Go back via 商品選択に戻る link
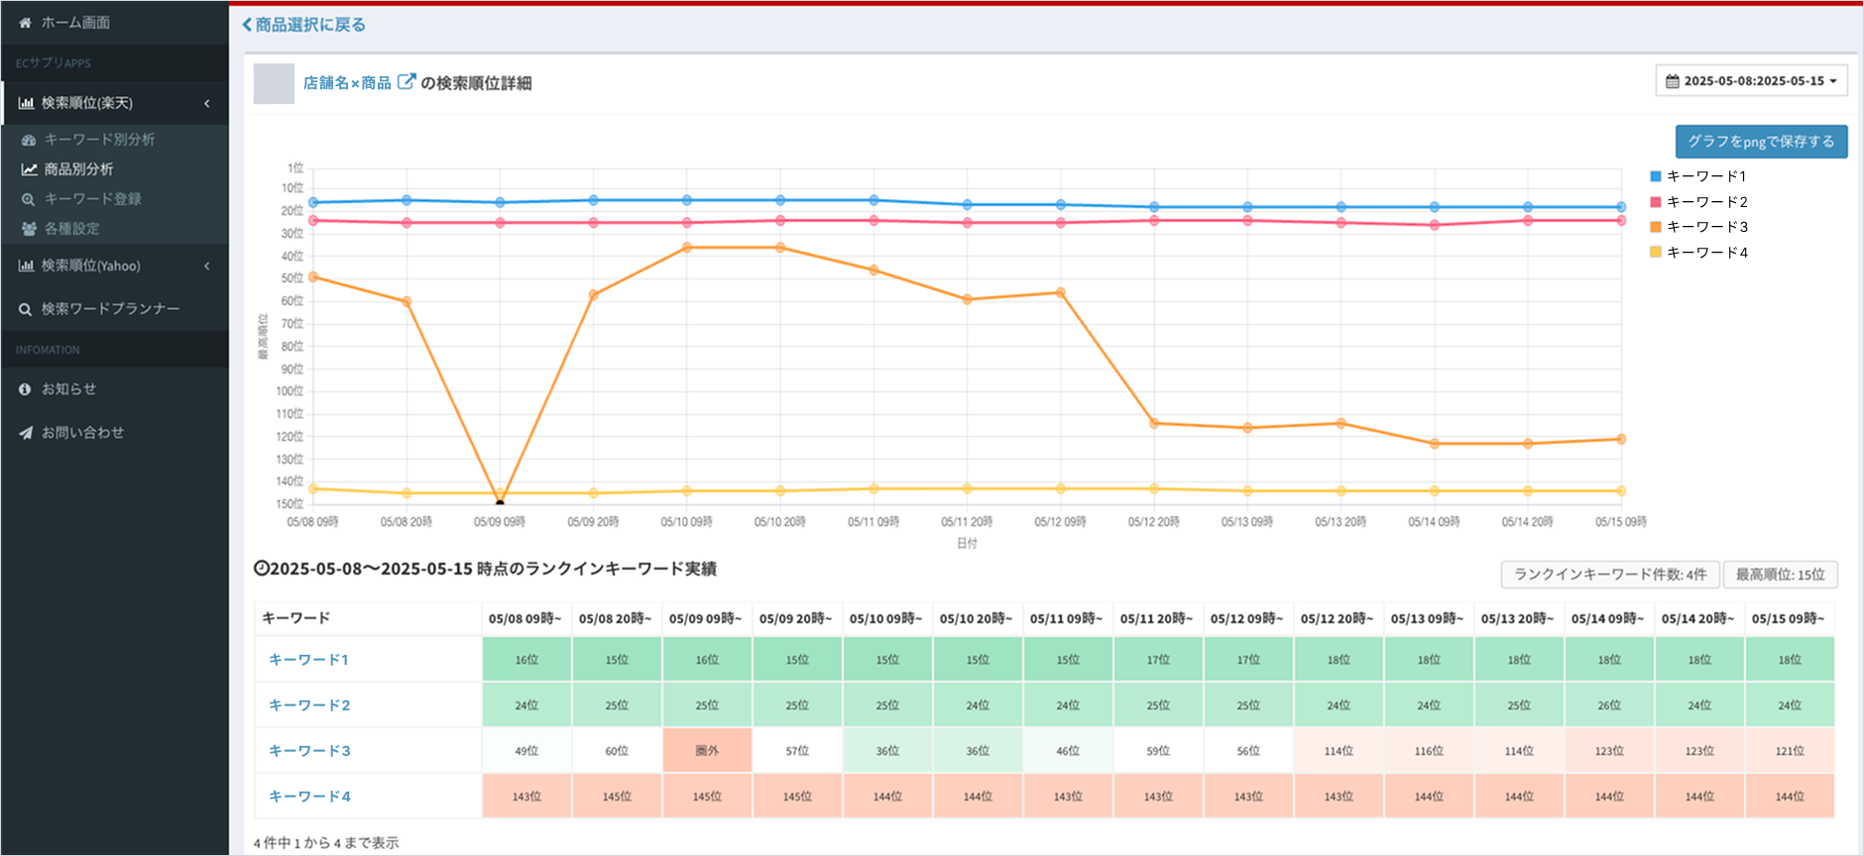The width and height of the screenshot is (1864, 856). pos(304,25)
